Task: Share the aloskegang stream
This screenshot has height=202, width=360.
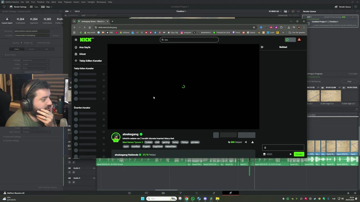Action: pyautogui.click(x=246, y=142)
